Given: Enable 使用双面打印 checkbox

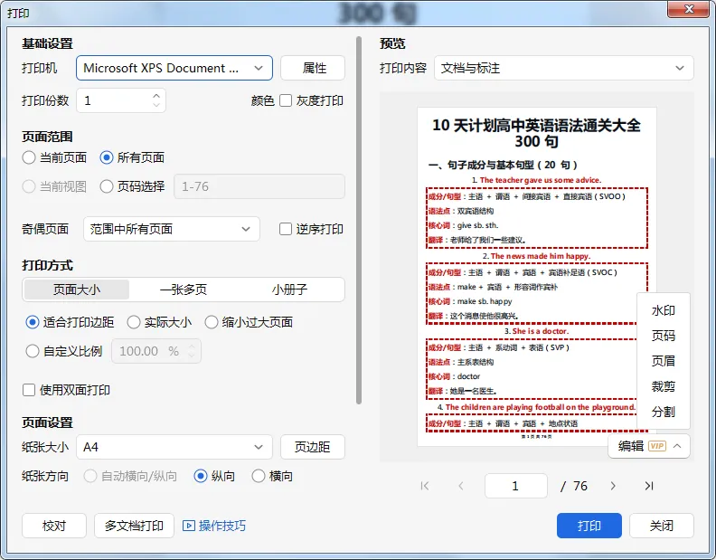Looking at the screenshot, I should click(29, 390).
